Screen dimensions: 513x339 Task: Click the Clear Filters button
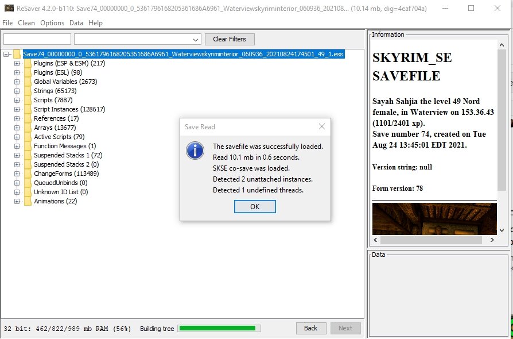[x=230, y=39]
